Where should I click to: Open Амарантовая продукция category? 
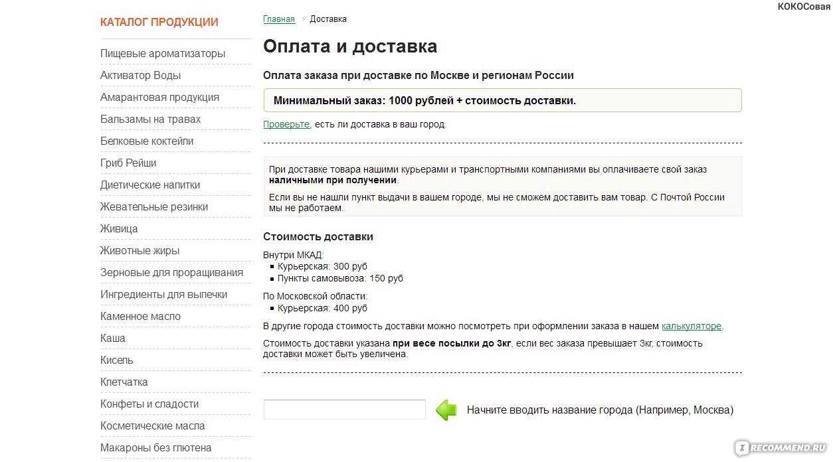159,98
